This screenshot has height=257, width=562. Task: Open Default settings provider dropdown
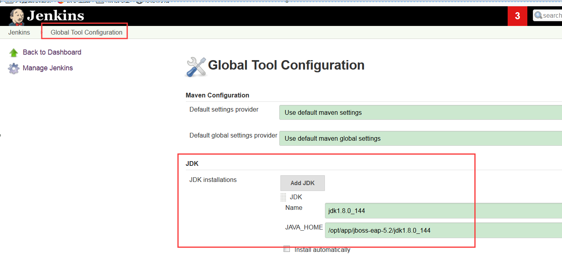[x=420, y=112]
